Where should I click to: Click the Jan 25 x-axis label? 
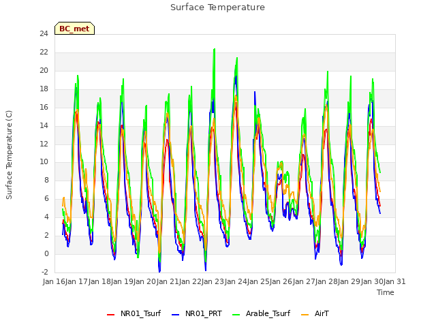coord(258,281)
